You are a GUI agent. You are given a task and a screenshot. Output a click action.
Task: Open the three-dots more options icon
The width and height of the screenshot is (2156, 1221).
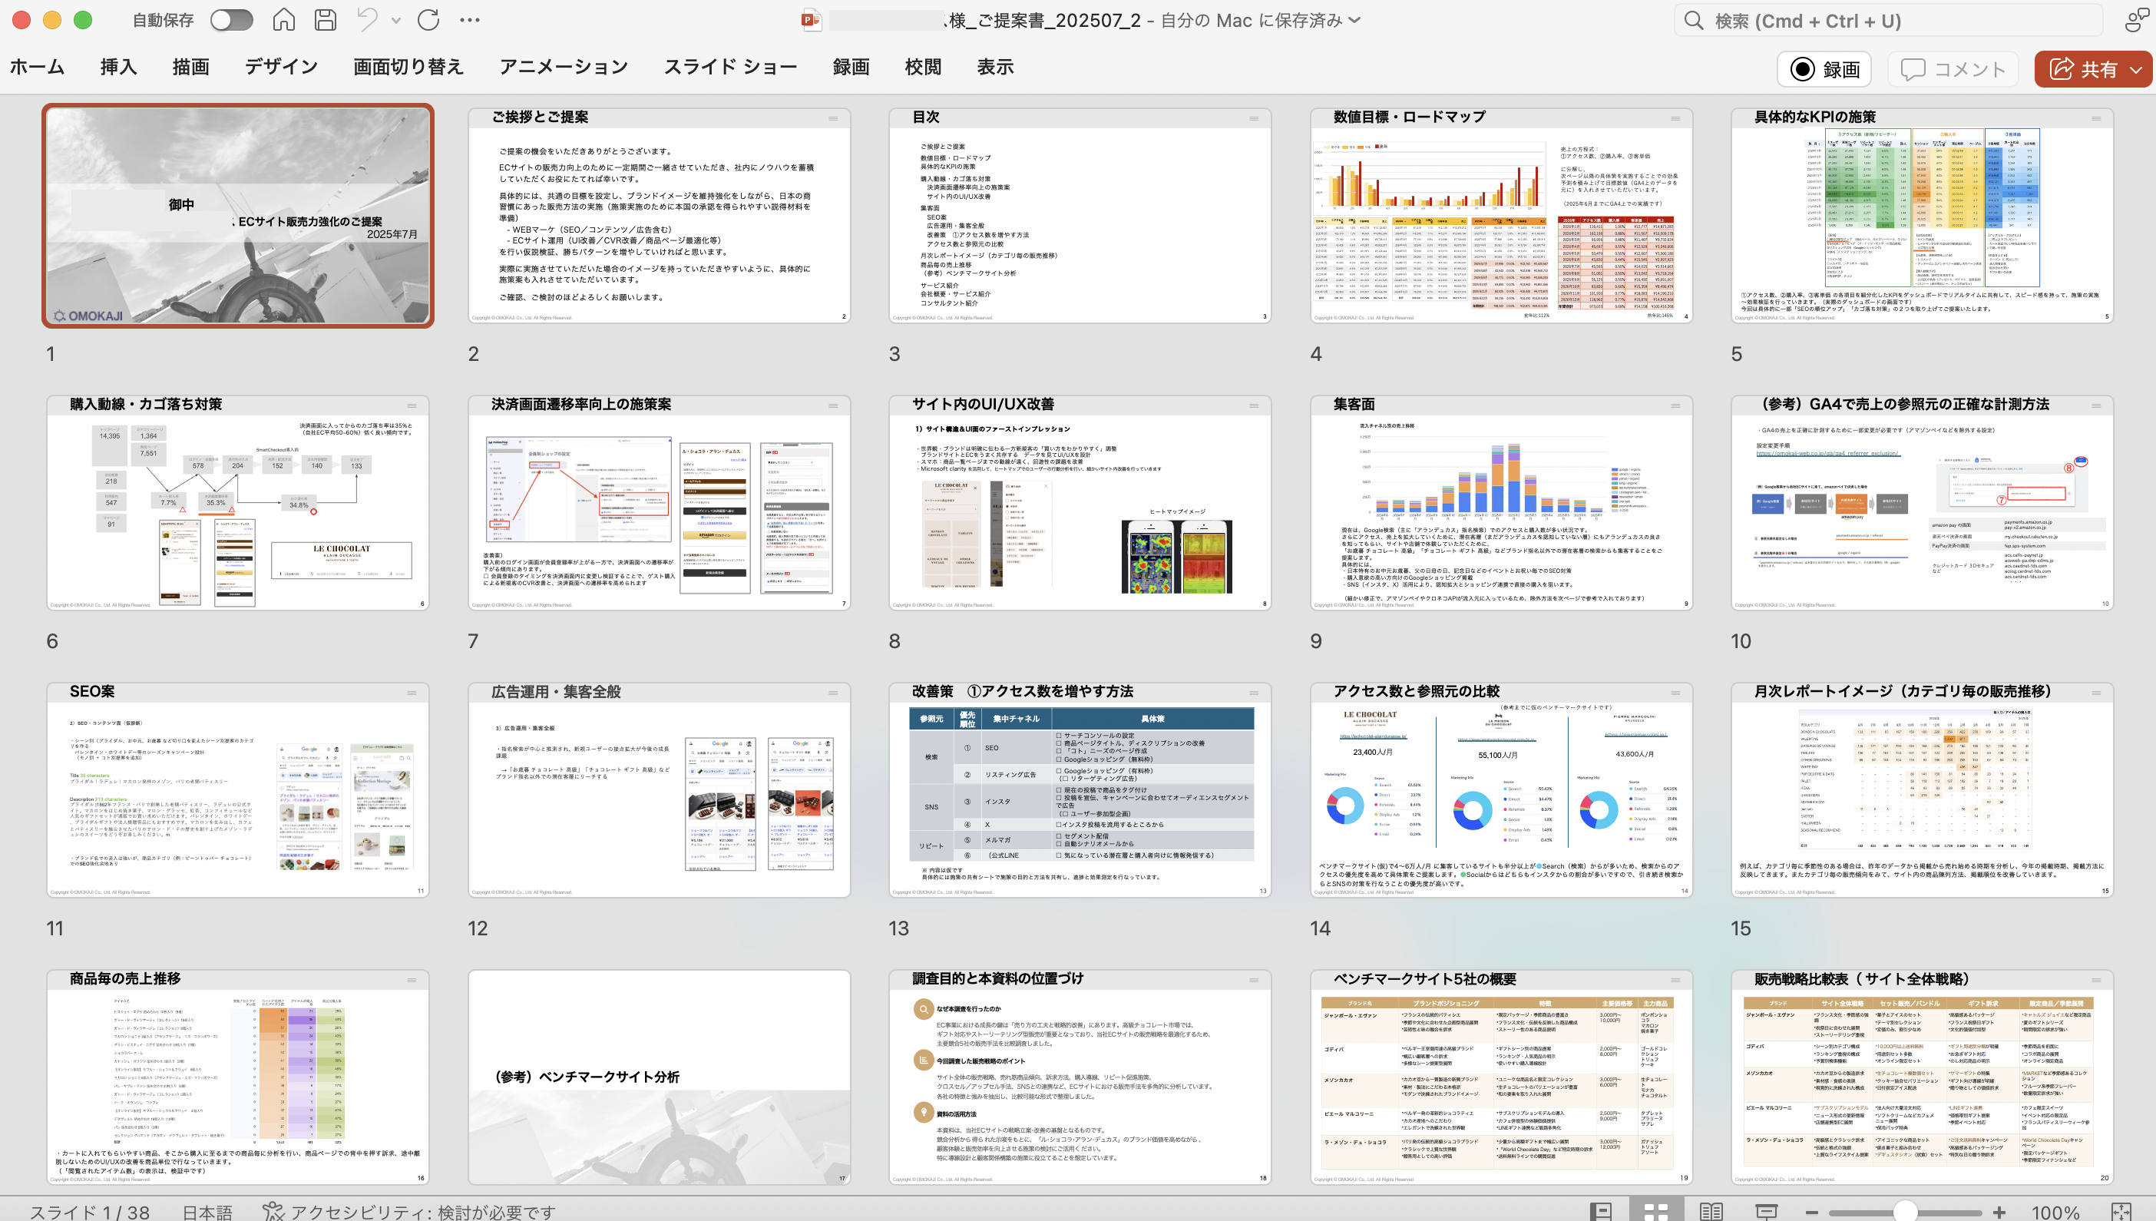click(470, 20)
